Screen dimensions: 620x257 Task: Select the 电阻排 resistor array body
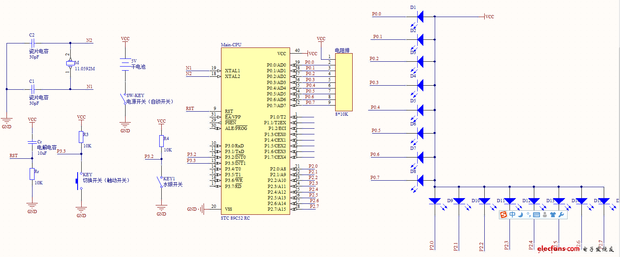pos(344,82)
